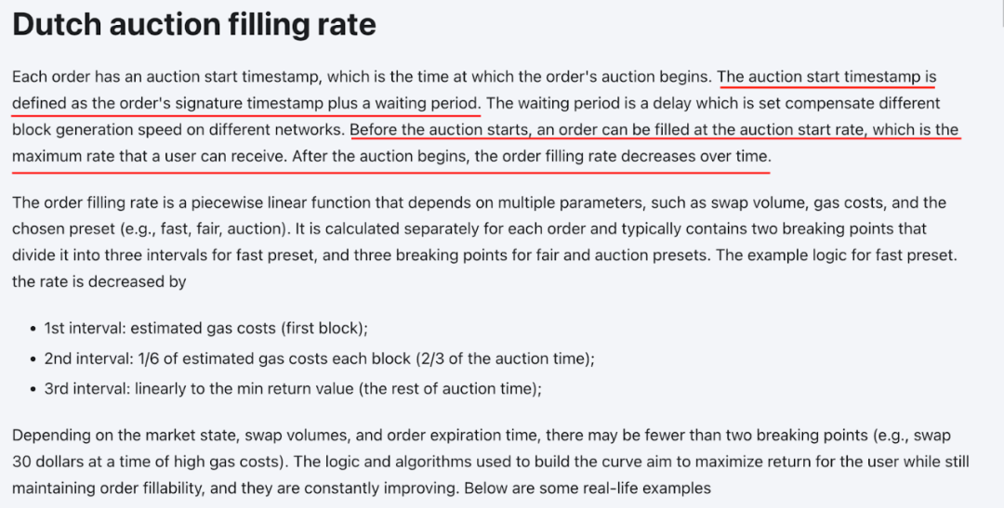Click the "Dutch auction filling rate" heading
The height and width of the screenshot is (508, 1004).
coord(194,26)
